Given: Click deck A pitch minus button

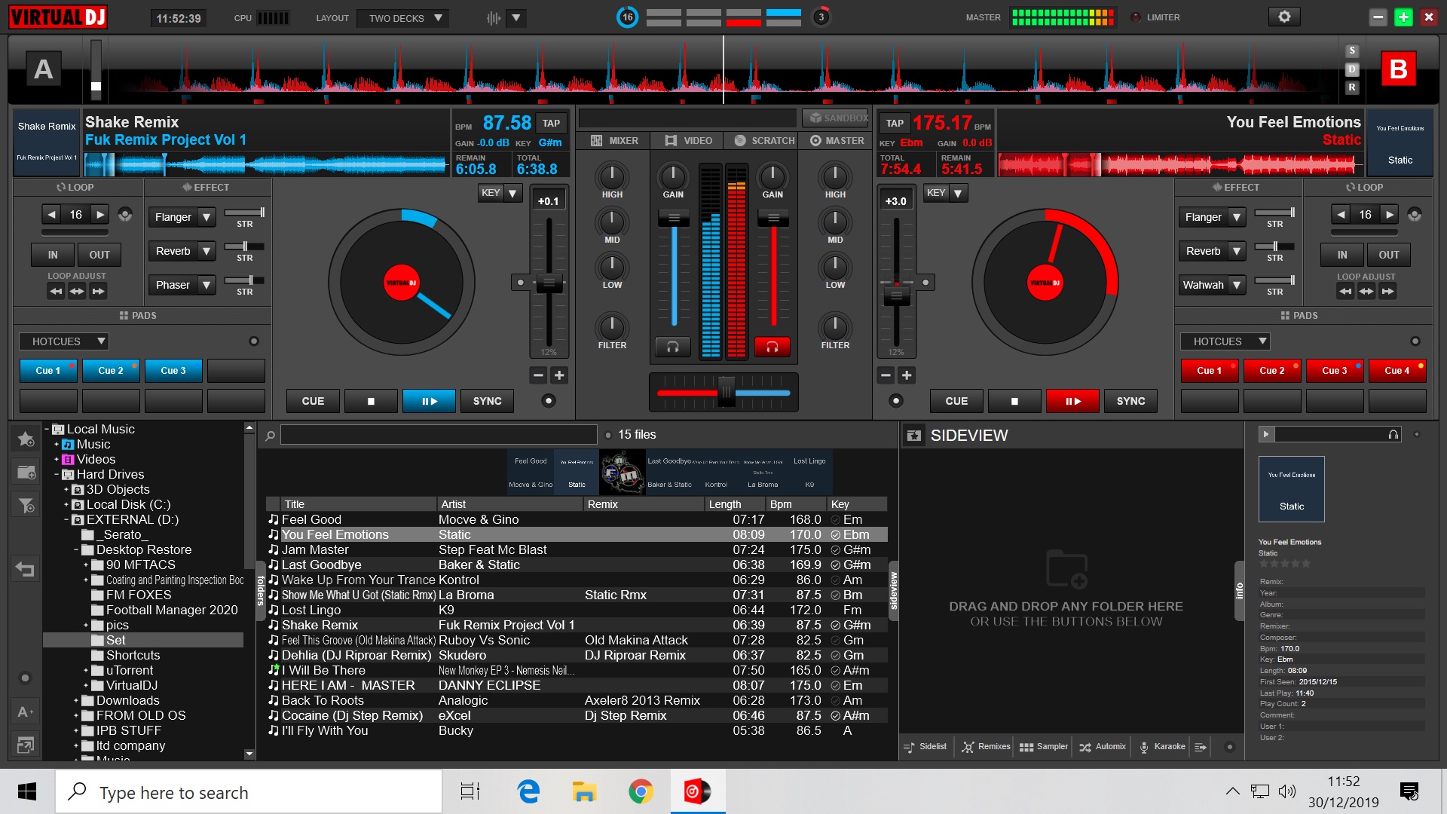Looking at the screenshot, I should [538, 375].
